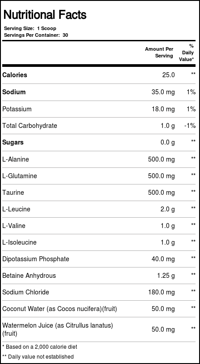Viewport: 200px width, 364px height.
Task: Click the Total Carbohydrate label
Action: click(30, 126)
